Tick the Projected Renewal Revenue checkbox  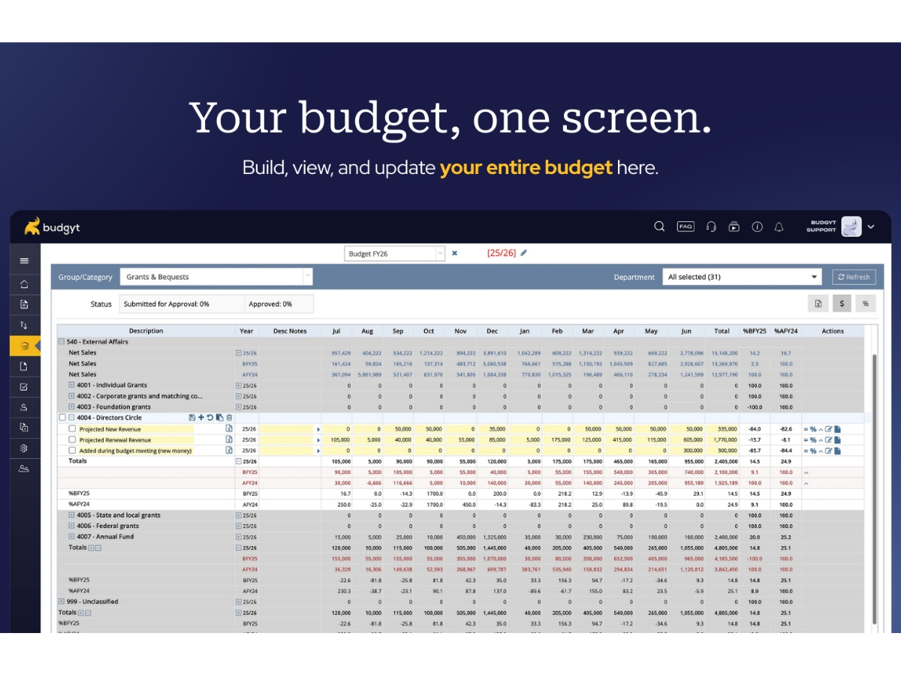(72, 439)
